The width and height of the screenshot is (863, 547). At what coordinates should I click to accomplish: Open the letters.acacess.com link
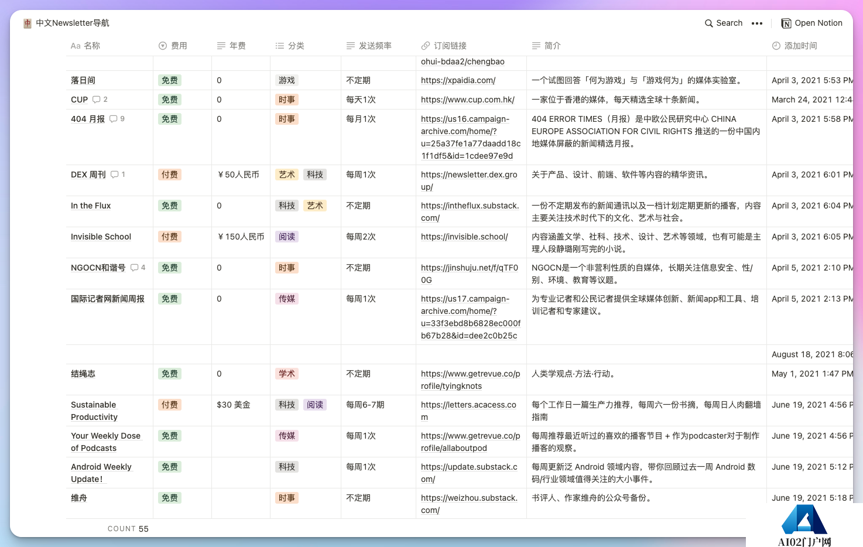(x=468, y=411)
